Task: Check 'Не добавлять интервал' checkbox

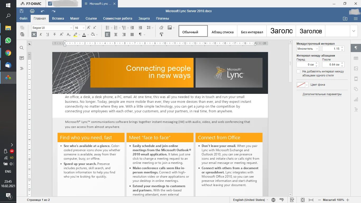Action: [x=298, y=71]
